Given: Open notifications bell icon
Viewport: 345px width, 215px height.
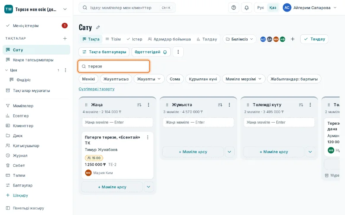Looking at the screenshot, I should [x=247, y=8].
